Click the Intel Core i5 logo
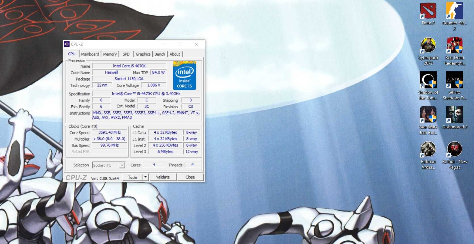 pos(184,76)
